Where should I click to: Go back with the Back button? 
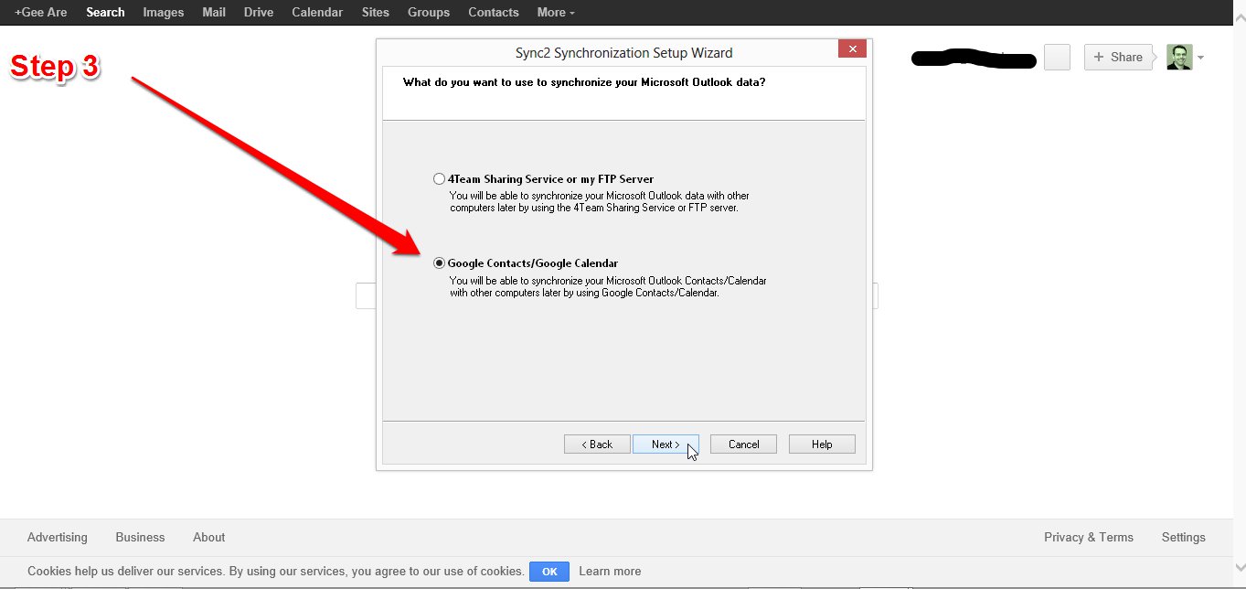[597, 444]
